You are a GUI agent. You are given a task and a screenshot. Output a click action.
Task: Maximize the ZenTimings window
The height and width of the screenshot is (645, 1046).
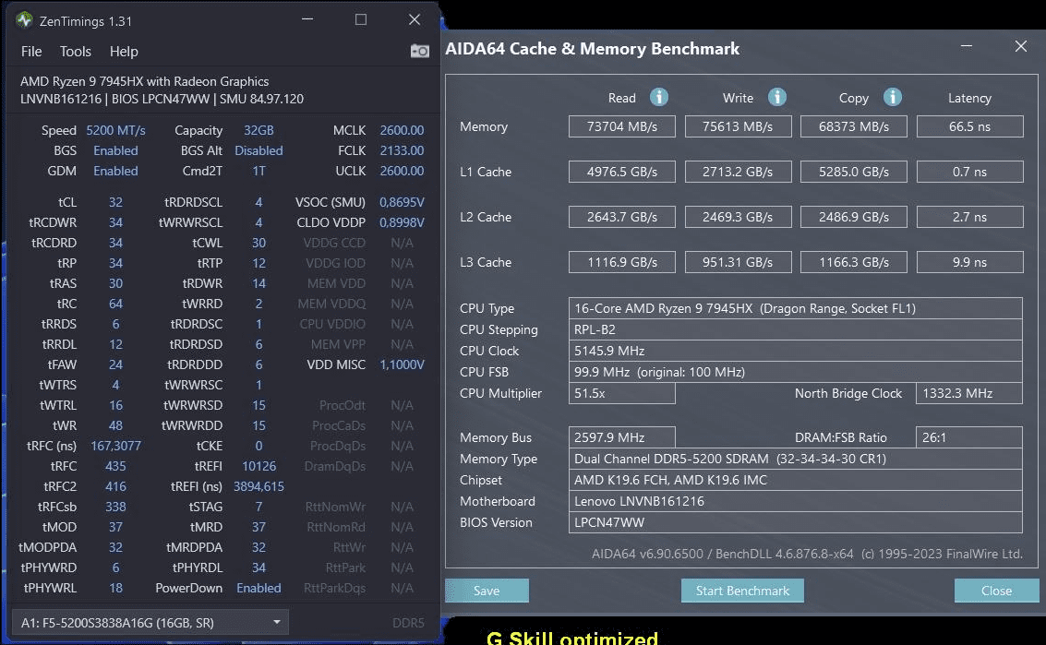[361, 19]
